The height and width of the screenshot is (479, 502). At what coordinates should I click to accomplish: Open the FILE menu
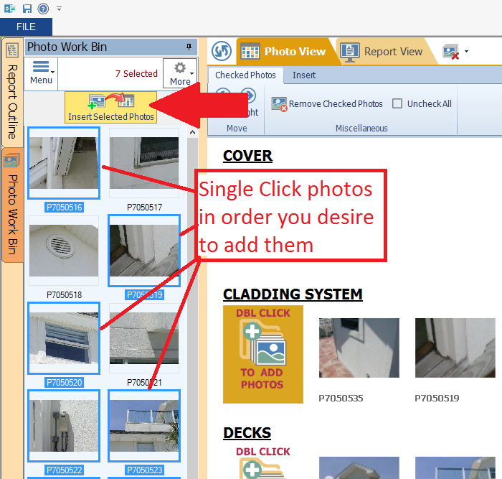point(26,27)
